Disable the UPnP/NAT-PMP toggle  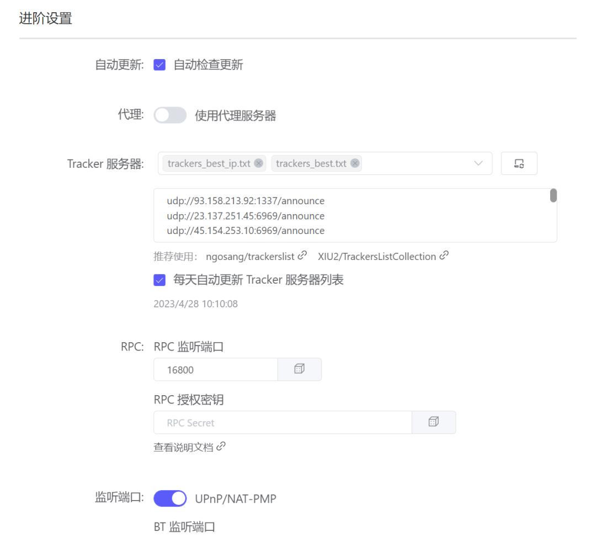pyautogui.click(x=169, y=498)
